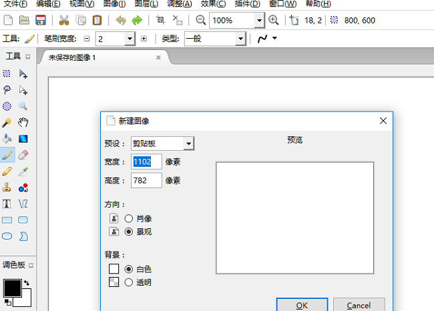
Task: Select the Text tool
Action: coord(7,204)
